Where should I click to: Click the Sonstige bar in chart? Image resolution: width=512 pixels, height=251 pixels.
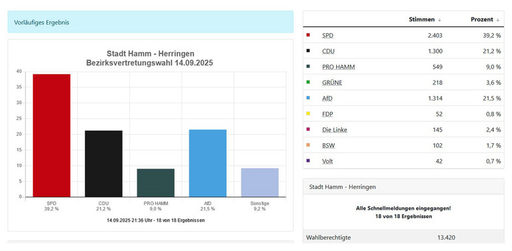(x=260, y=182)
